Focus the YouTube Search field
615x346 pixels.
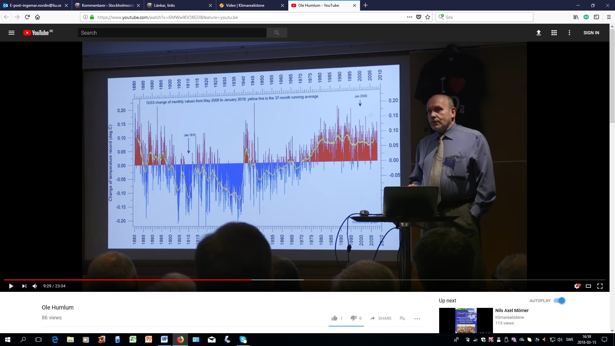172,33
